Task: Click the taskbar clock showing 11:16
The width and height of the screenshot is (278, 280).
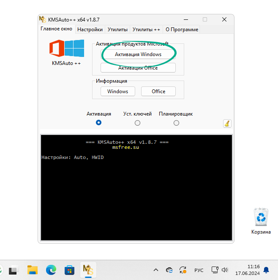Action: pos(248,270)
